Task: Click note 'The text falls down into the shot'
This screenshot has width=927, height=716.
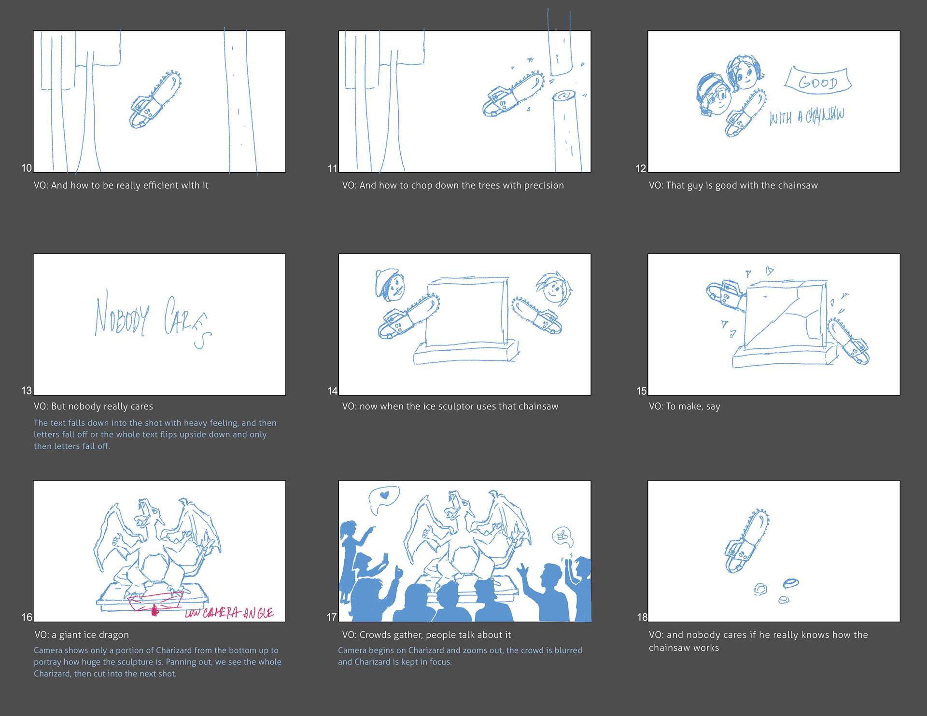Action: [x=155, y=434]
